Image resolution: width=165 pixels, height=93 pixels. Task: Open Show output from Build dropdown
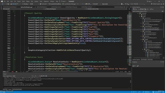coord(22,76)
